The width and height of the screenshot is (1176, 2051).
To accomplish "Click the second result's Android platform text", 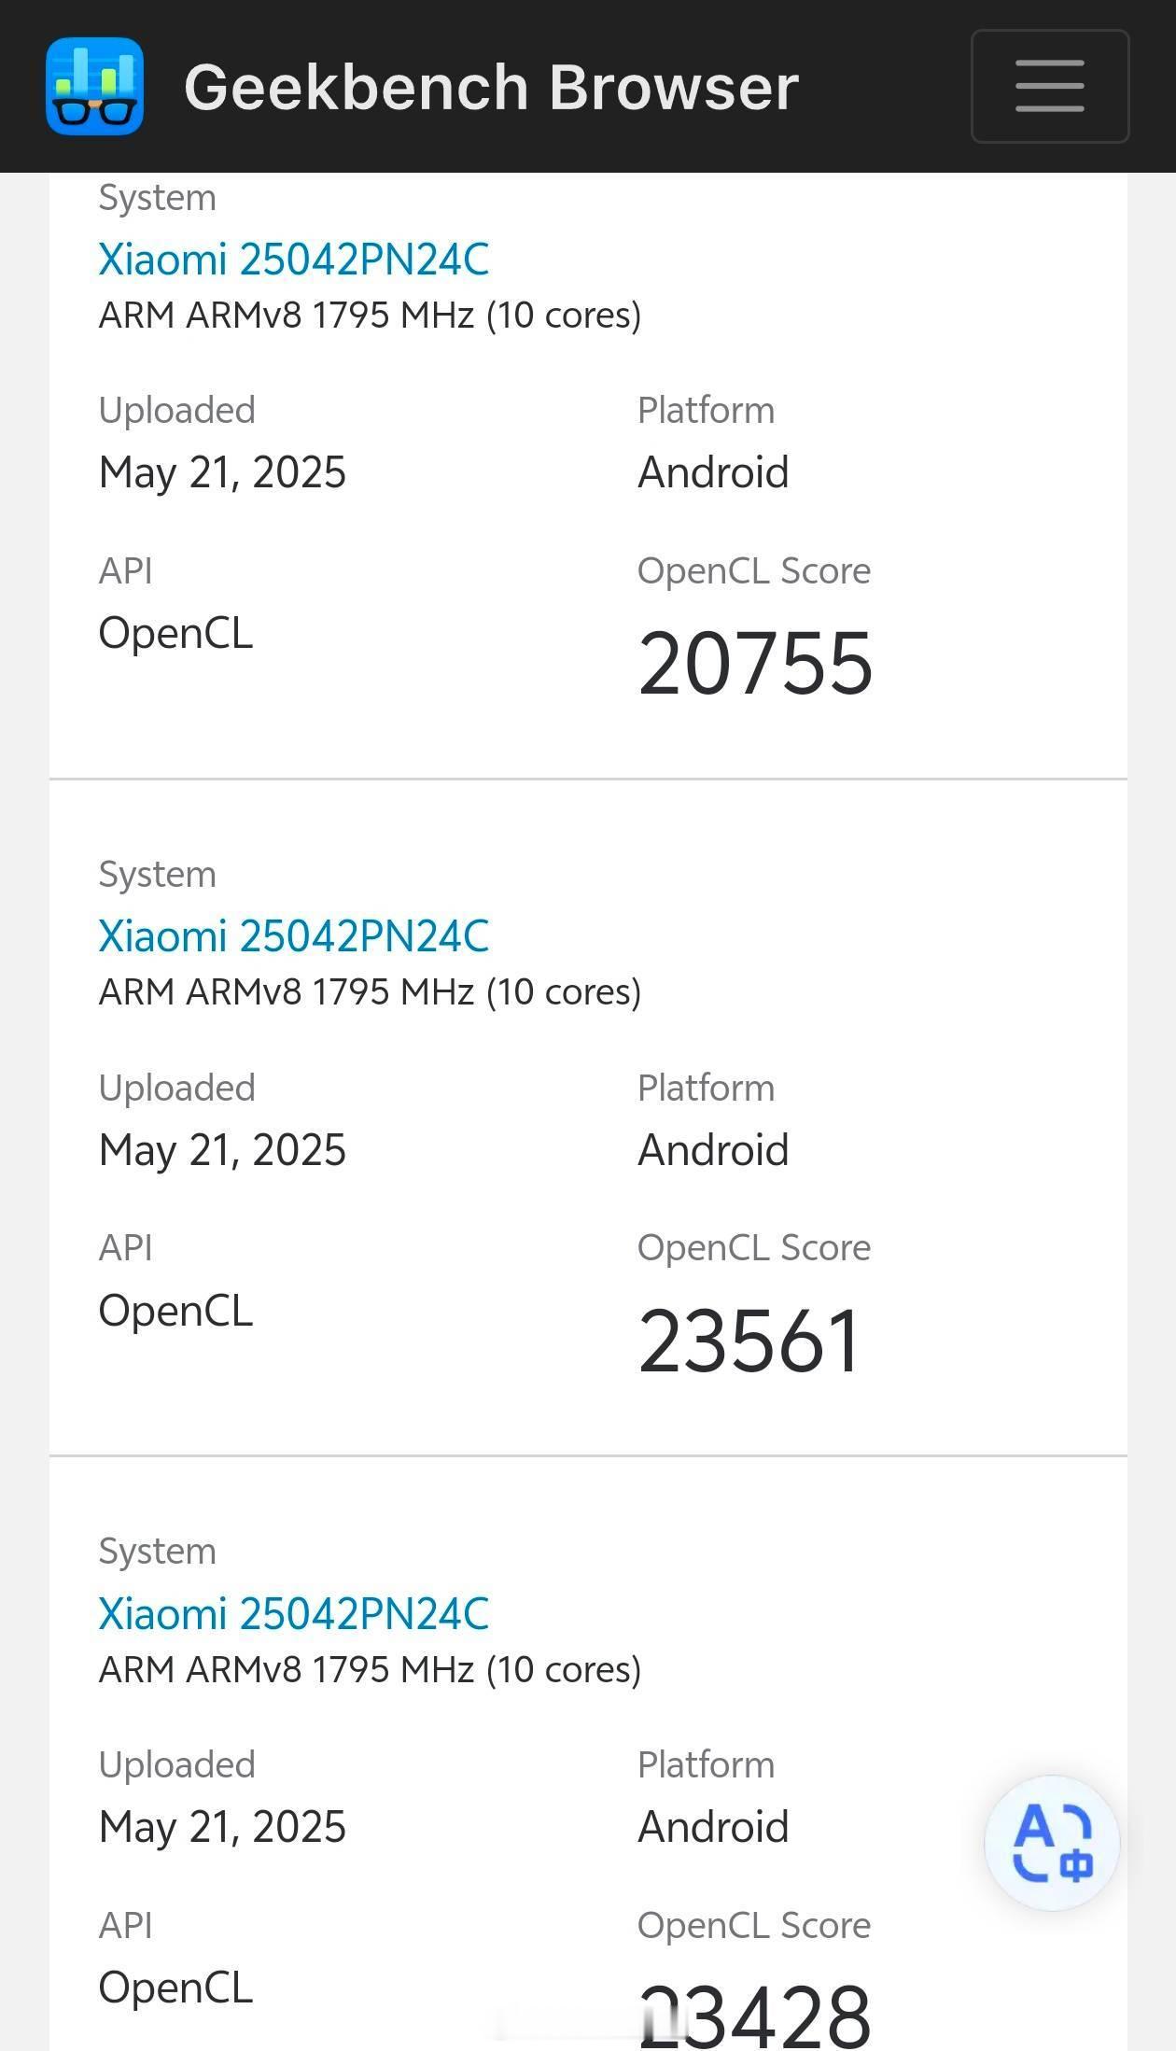I will point(713,1149).
